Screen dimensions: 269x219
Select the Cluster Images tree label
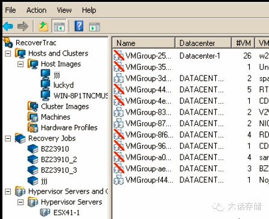click(65, 106)
